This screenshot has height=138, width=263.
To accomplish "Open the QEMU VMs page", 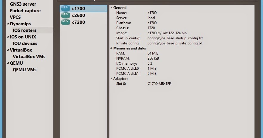I will [24, 69].
